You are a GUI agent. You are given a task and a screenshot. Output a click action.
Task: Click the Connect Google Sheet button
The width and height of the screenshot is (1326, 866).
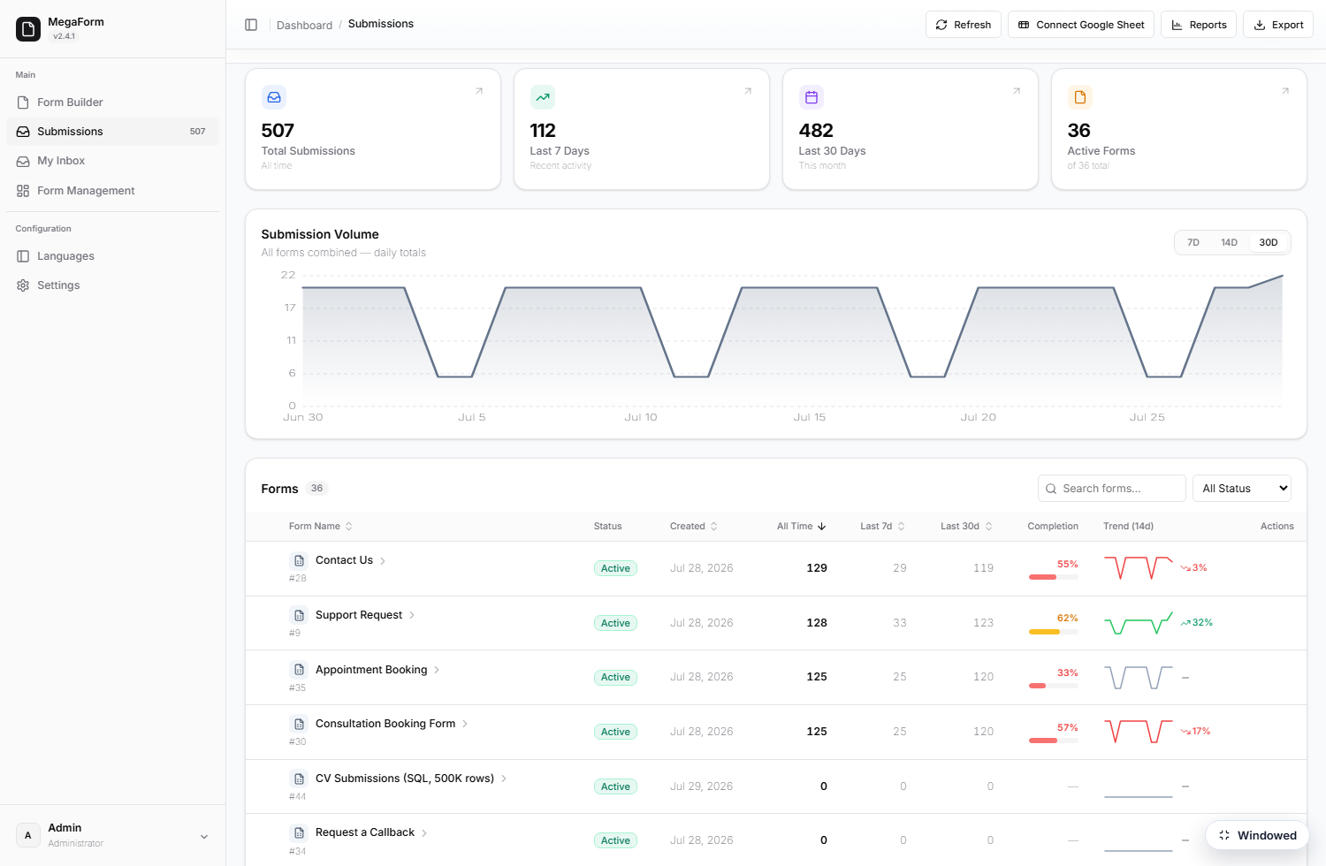tap(1080, 25)
